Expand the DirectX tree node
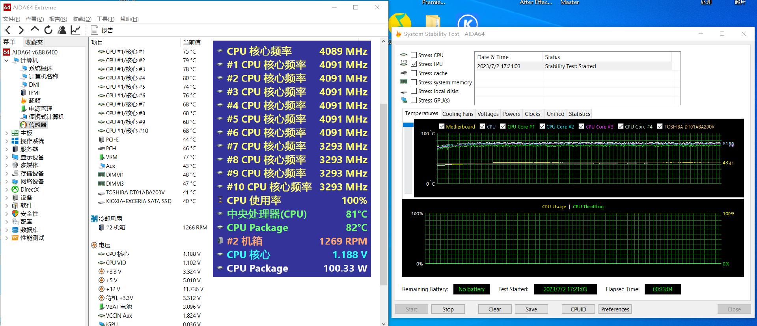The image size is (757, 326). tap(6, 190)
